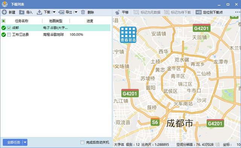Select the 工布江达县 task name
The height and width of the screenshot is (148, 241).
click(20, 35)
